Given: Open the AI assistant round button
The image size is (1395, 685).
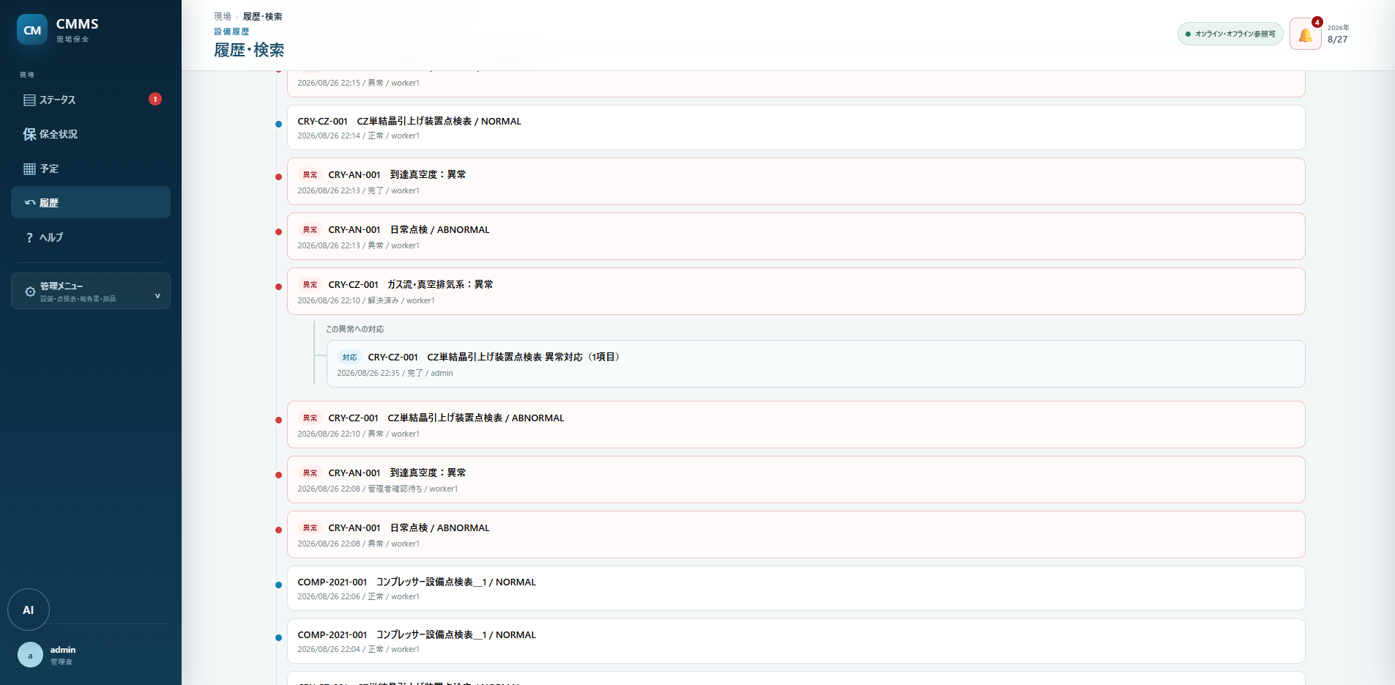Looking at the screenshot, I should coord(29,610).
